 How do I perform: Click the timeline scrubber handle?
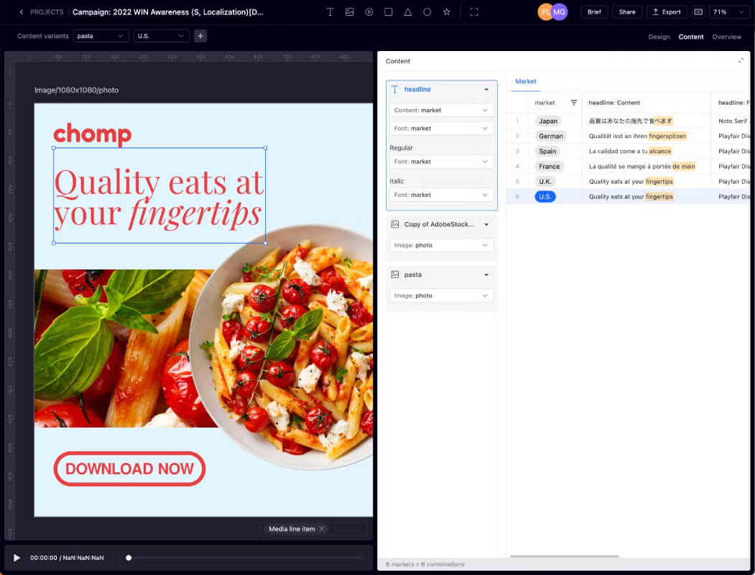(x=129, y=558)
